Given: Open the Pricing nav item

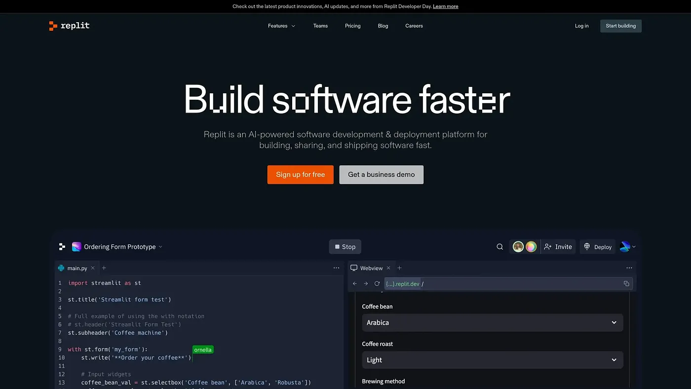Looking at the screenshot, I should [352, 26].
